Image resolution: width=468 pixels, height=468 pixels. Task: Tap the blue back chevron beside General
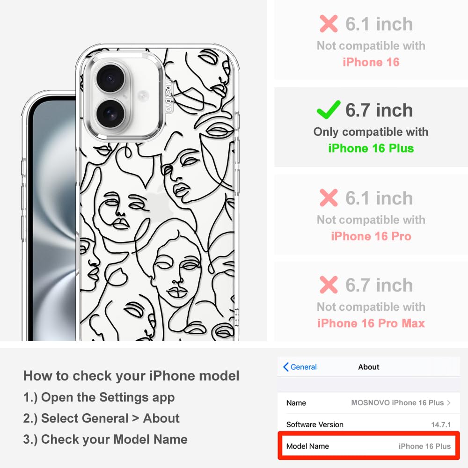tap(285, 367)
